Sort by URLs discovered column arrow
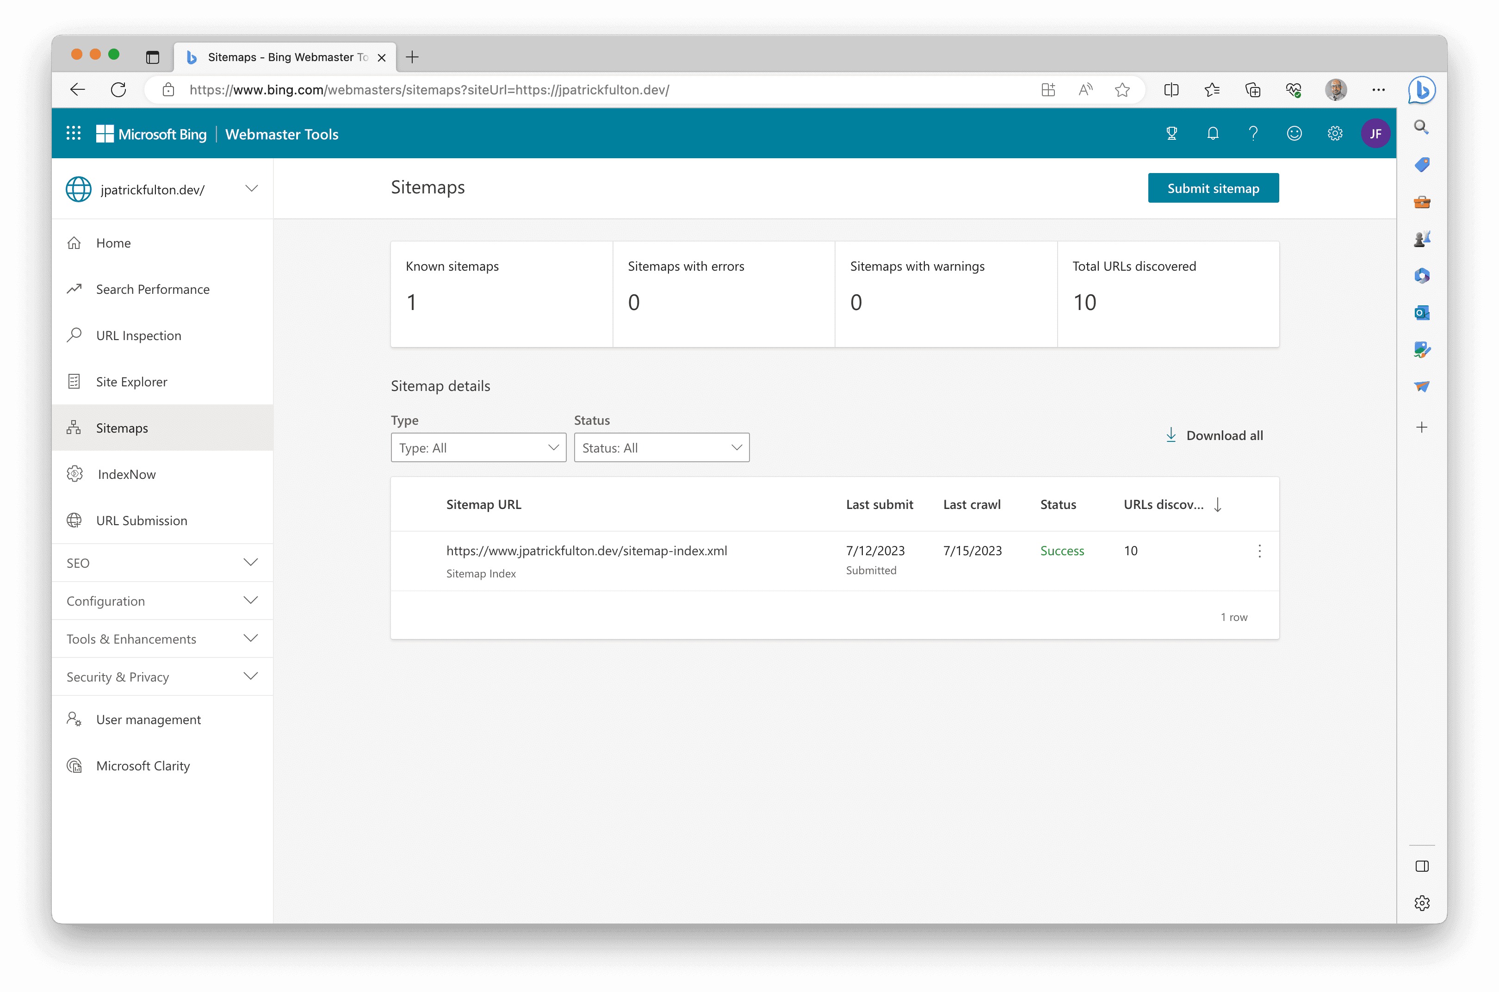 pos(1218,504)
